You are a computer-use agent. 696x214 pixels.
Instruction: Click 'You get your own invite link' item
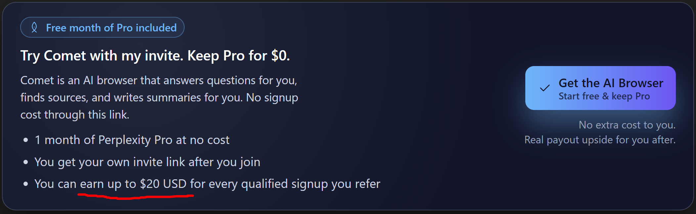click(x=147, y=162)
